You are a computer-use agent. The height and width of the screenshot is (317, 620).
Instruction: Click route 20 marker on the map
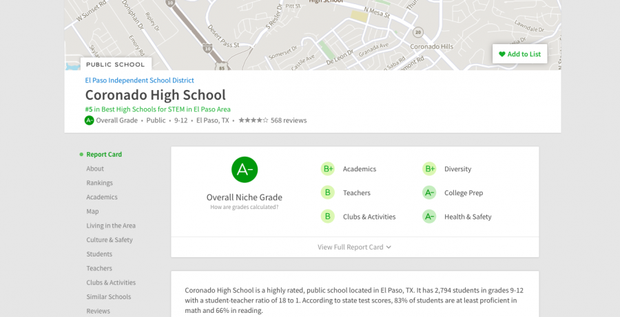[418, 32]
